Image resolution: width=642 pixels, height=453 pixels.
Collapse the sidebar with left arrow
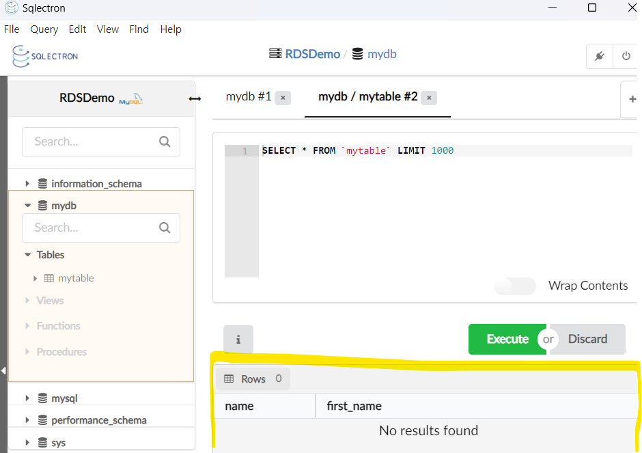(3, 371)
